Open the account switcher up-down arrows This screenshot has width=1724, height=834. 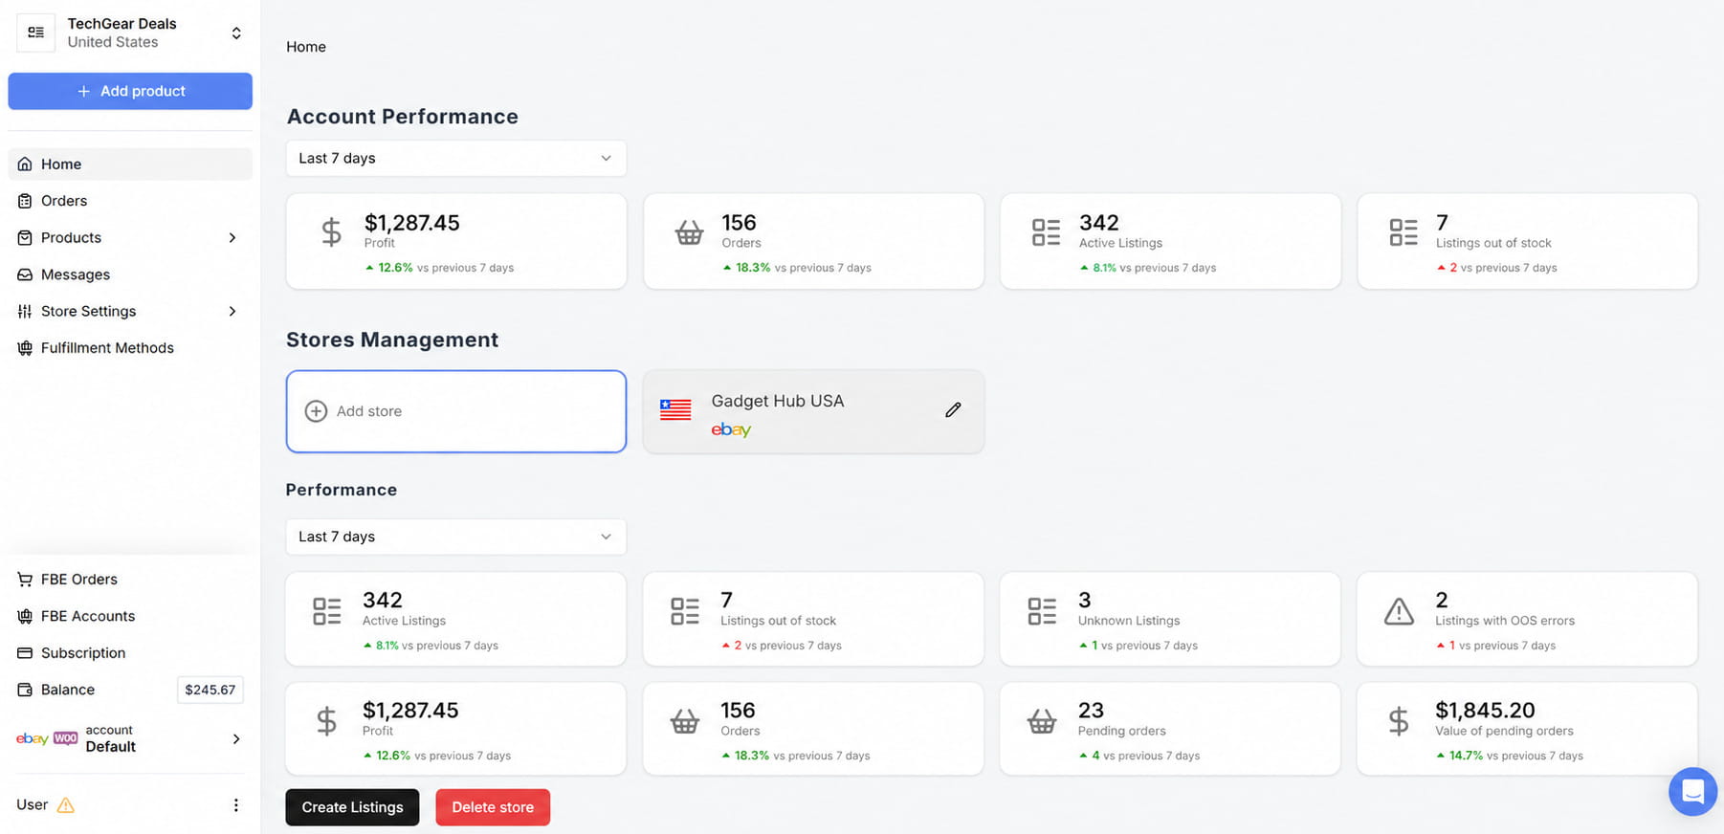236,33
